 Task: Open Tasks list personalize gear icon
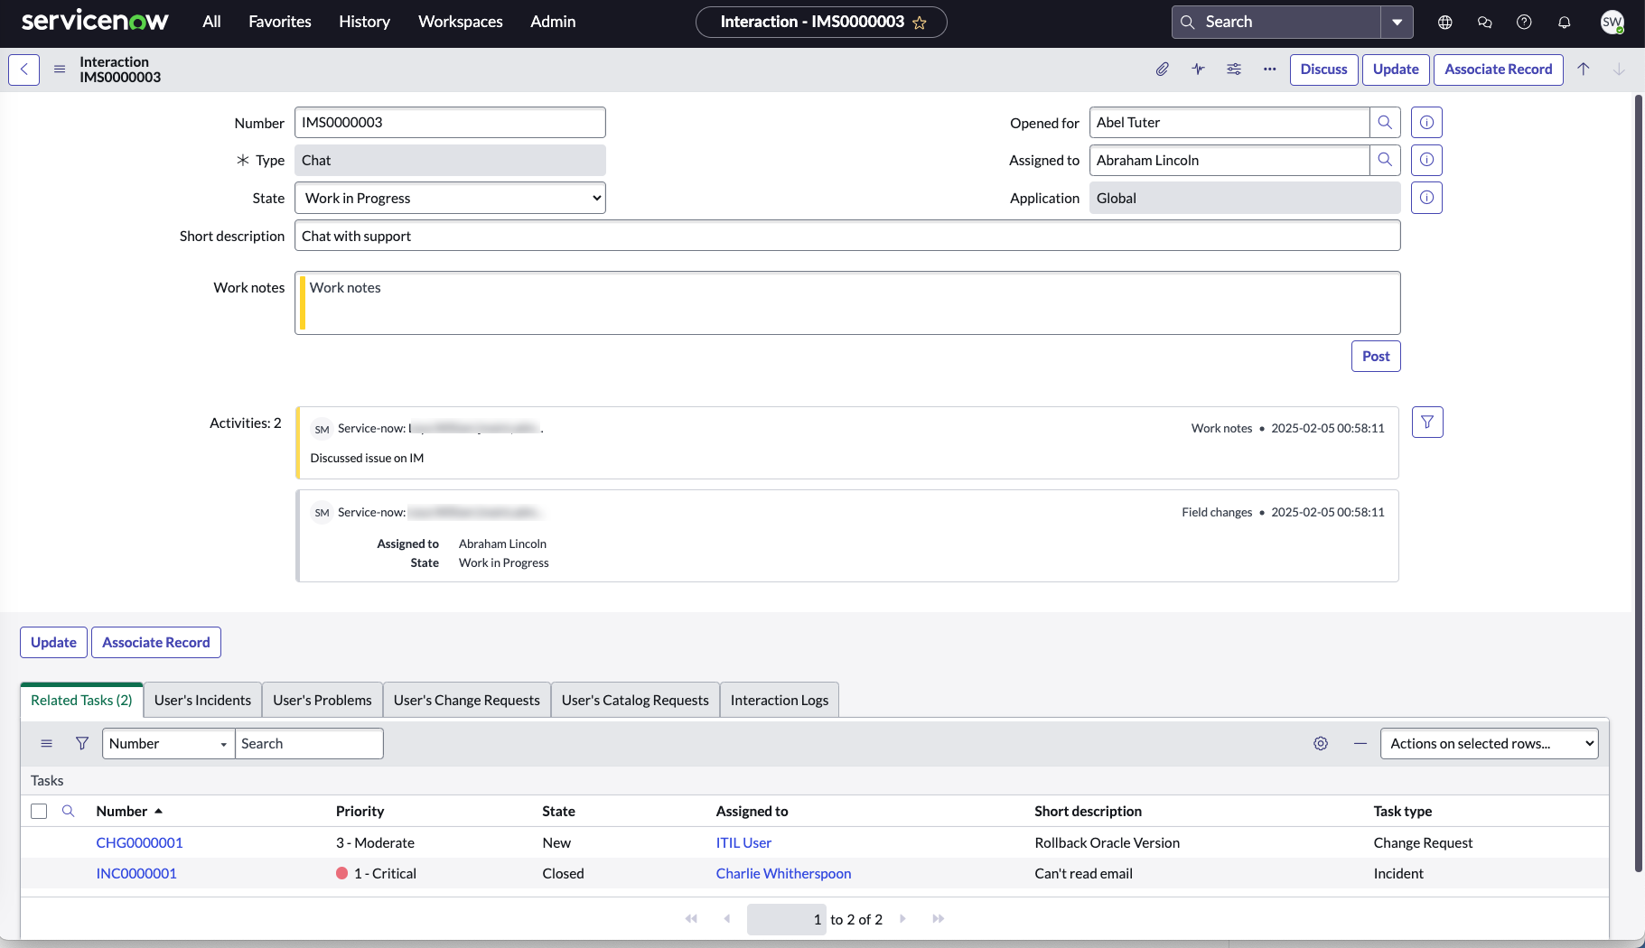(x=1321, y=744)
